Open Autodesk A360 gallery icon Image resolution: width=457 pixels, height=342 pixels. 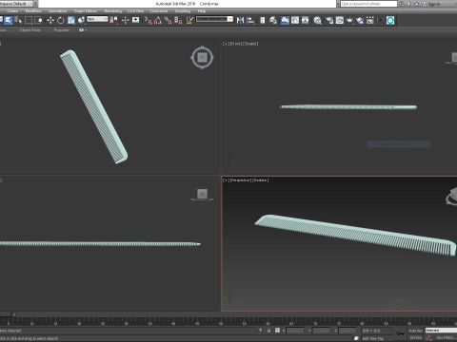pos(370,20)
